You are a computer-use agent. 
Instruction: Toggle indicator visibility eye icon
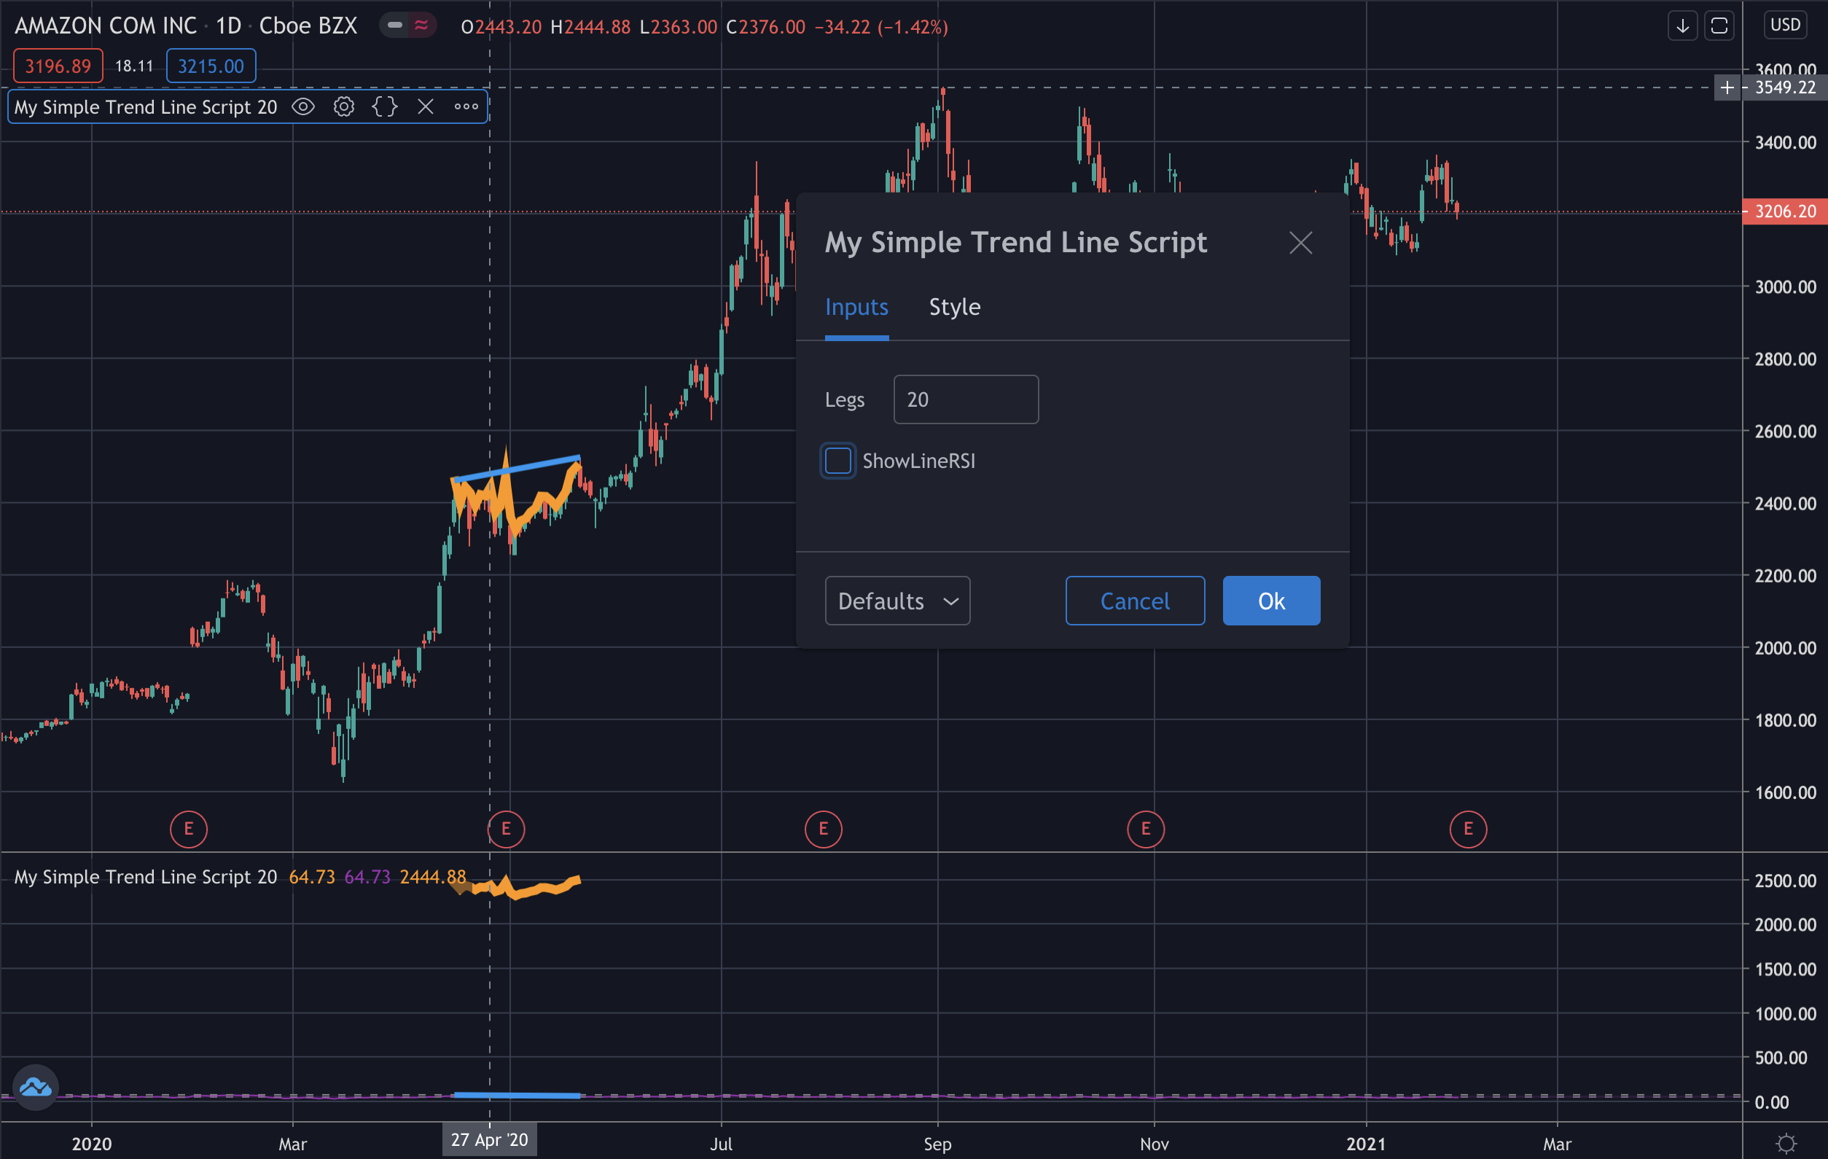(x=303, y=107)
